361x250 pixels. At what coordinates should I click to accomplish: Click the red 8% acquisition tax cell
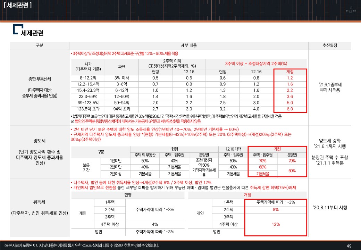[x=276, y=209]
